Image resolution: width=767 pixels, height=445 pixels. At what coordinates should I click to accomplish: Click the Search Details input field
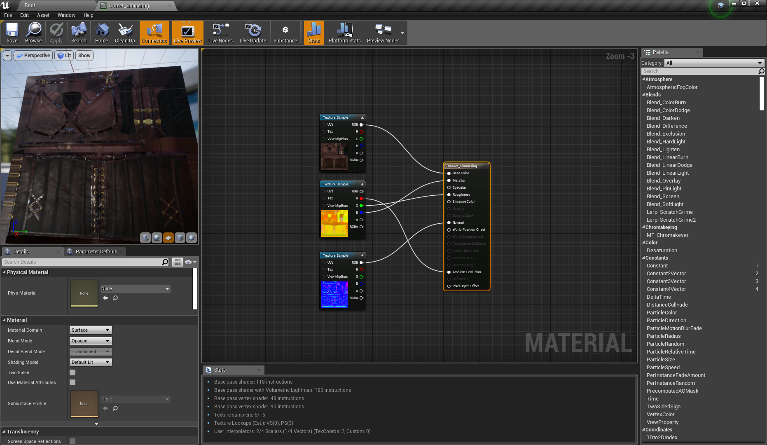click(x=82, y=262)
